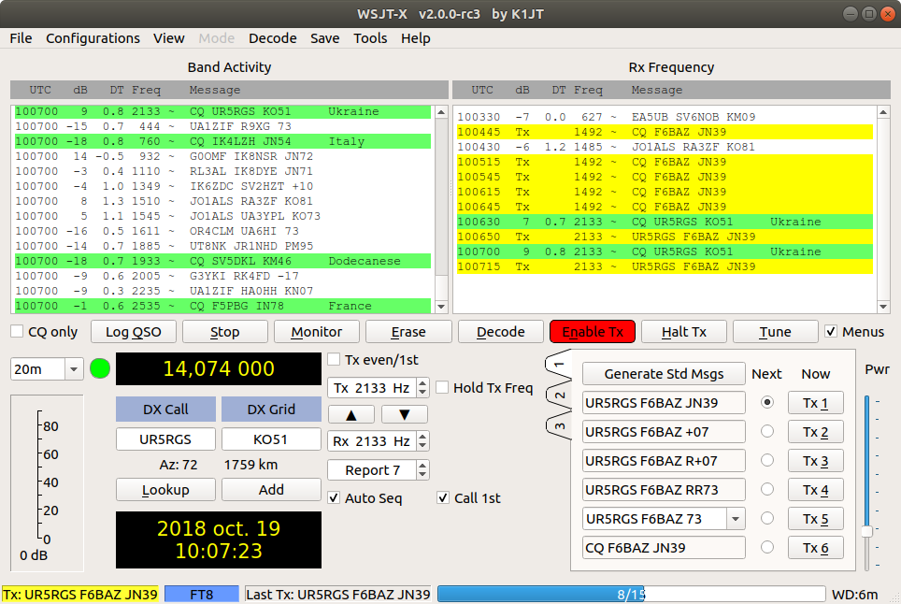Click the down arrow frequency shift button
The image size is (901, 604).
(x=405, y=414)
